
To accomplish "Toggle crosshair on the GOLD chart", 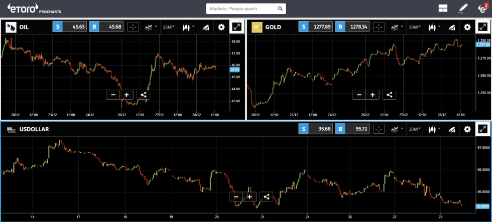I will click(x=379, y=27).
